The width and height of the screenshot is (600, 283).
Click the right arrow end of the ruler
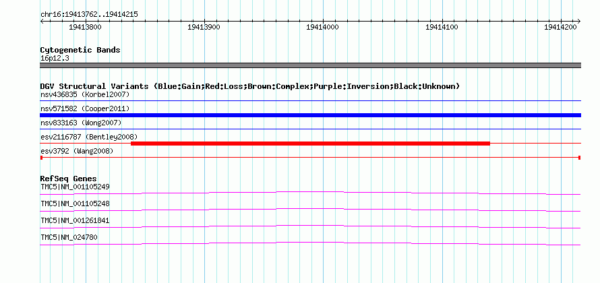[579, 21]
